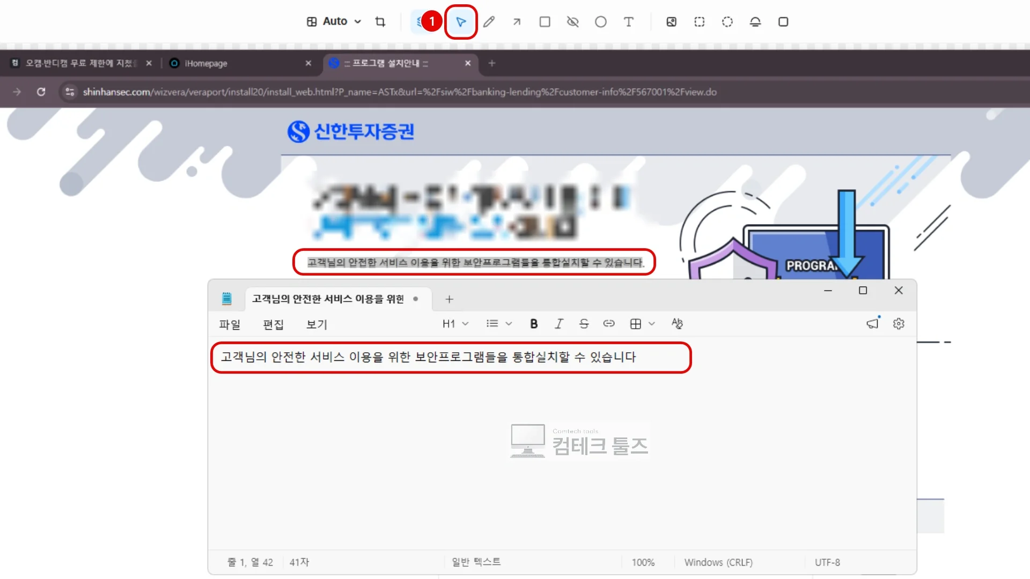Select the arrow annotation tool
Image resolution: width=1030 pixels, height=579 pixels.
click(517, 21)
